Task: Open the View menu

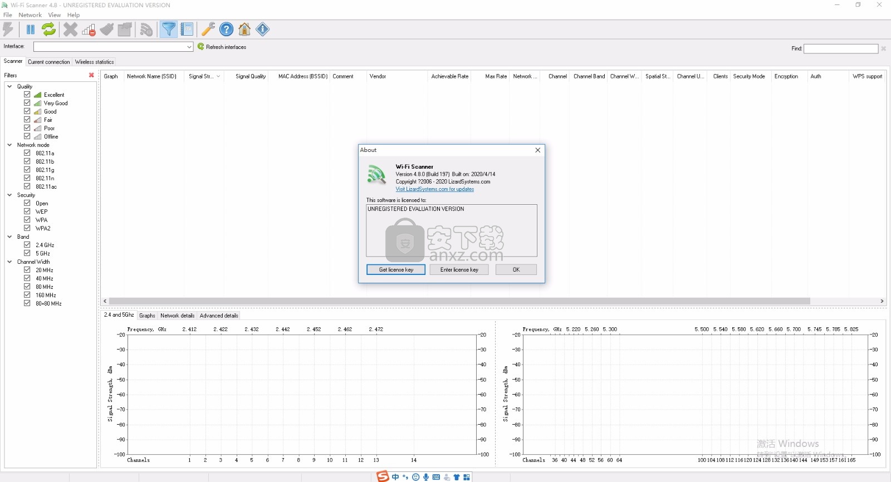Action: pyautogui.click(x=55, y=15)
